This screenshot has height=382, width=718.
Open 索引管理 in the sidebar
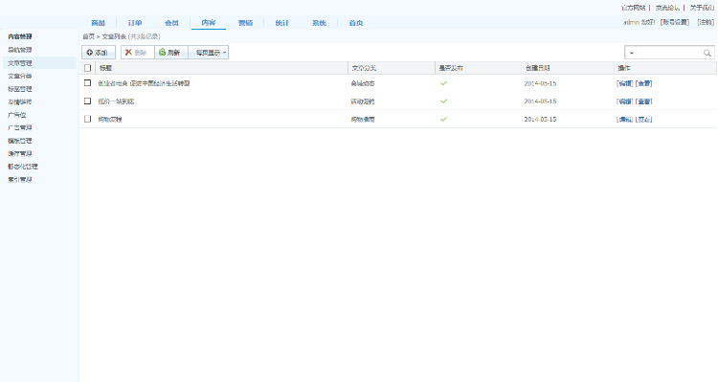click(x=20, y=180)
